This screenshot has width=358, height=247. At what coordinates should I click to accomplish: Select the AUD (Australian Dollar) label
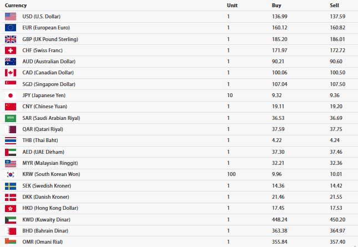[x=49, y=61]
